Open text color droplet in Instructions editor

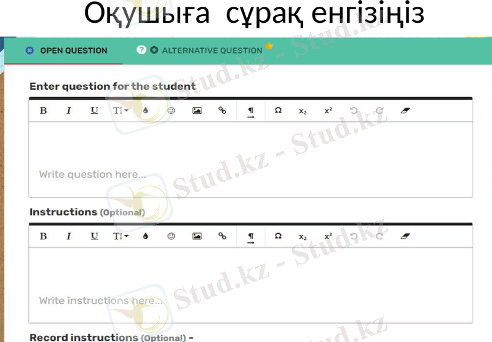coord(145,236)
